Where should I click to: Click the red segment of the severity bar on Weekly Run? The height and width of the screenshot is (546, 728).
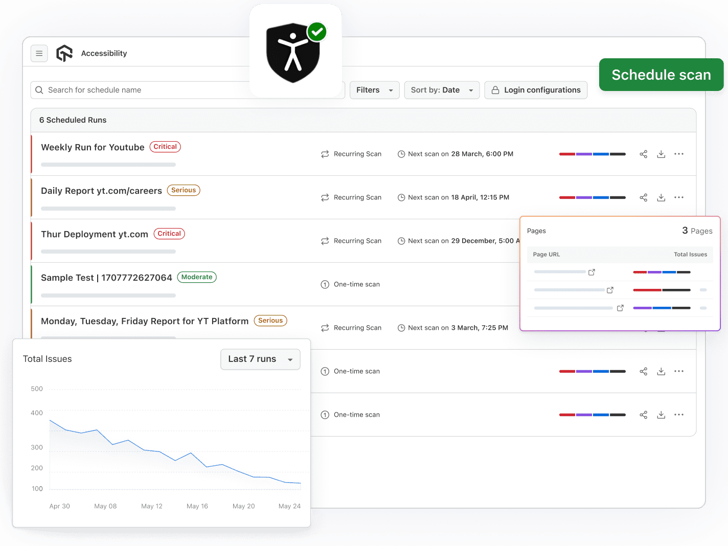pyautogui.click(x=567, y=154)
